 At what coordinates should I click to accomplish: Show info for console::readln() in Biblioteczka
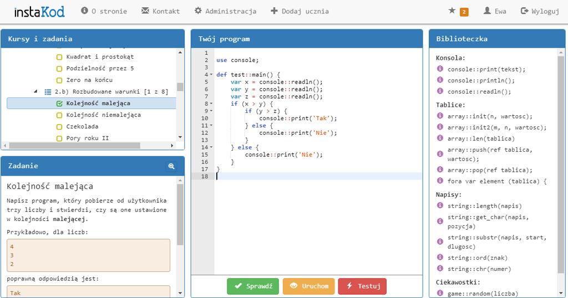440,91
